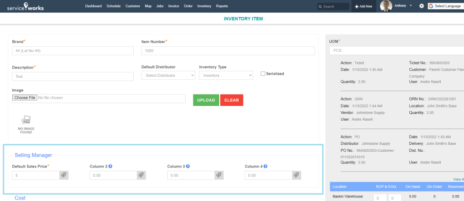
Task: Click into the Item Number field
Action: pyautogui.click(x=228, y=51)
